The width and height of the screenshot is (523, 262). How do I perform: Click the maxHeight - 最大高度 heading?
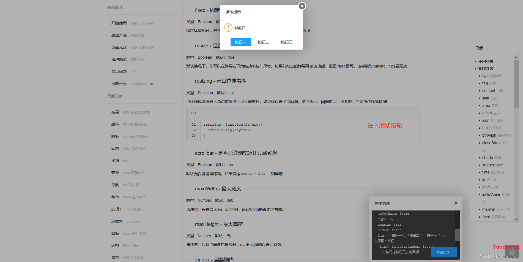219,224
